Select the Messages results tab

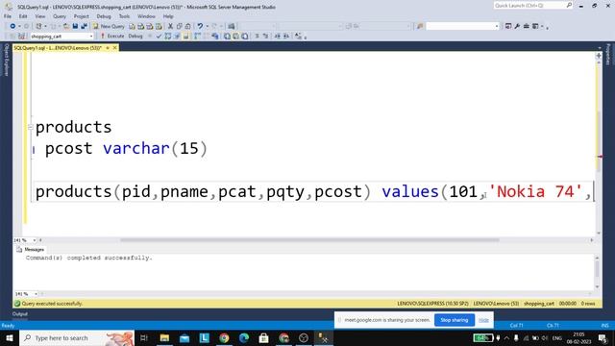point(31,250)
